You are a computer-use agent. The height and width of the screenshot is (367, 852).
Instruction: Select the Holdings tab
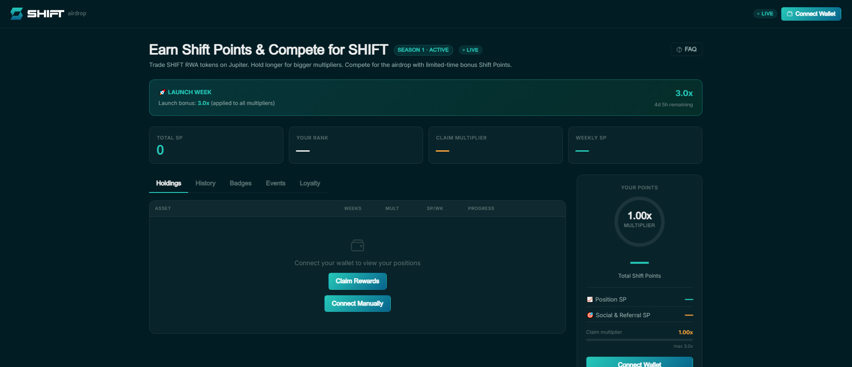click(x=168, y=183)
